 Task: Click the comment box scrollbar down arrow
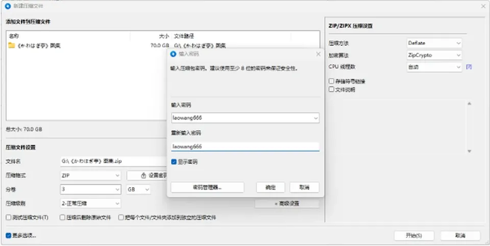coord(469,151)
